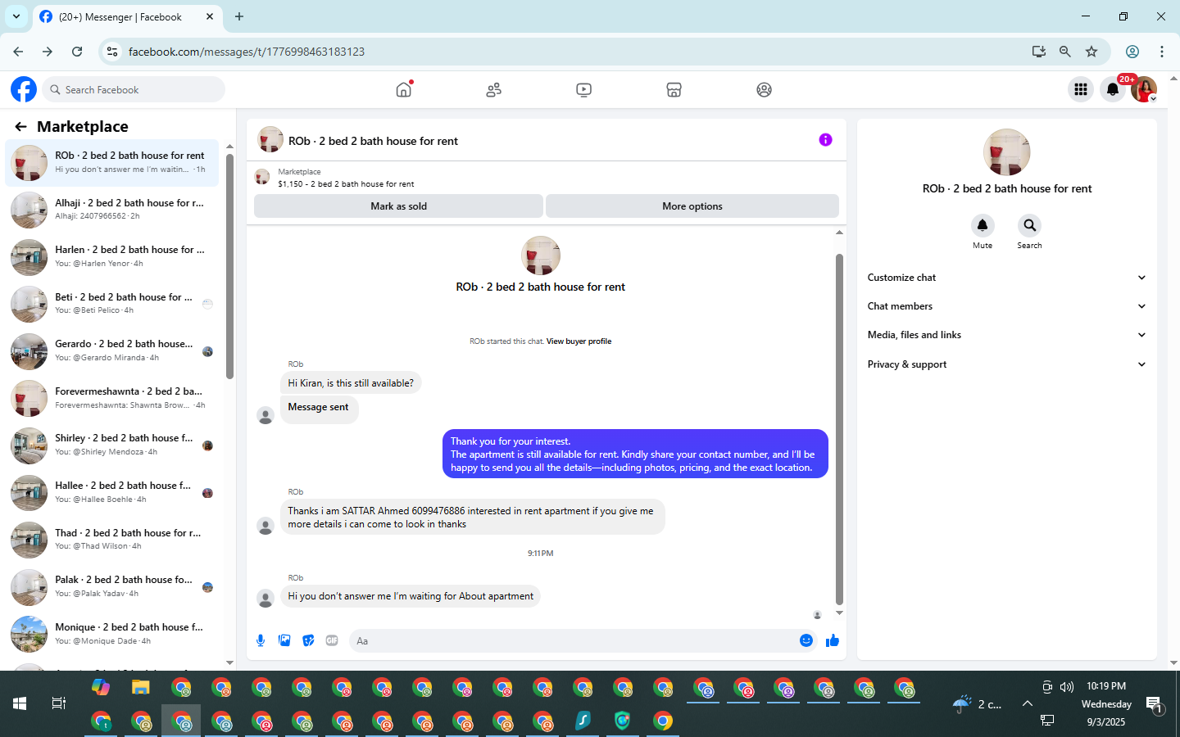Choose a GIF icon in composer
This screenshot has height=737, width=1180.
(332, 640)
